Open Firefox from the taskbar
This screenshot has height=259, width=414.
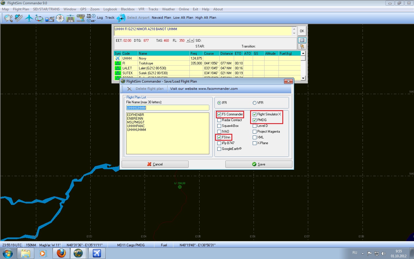pyautogui.click(x=61, y=254)
